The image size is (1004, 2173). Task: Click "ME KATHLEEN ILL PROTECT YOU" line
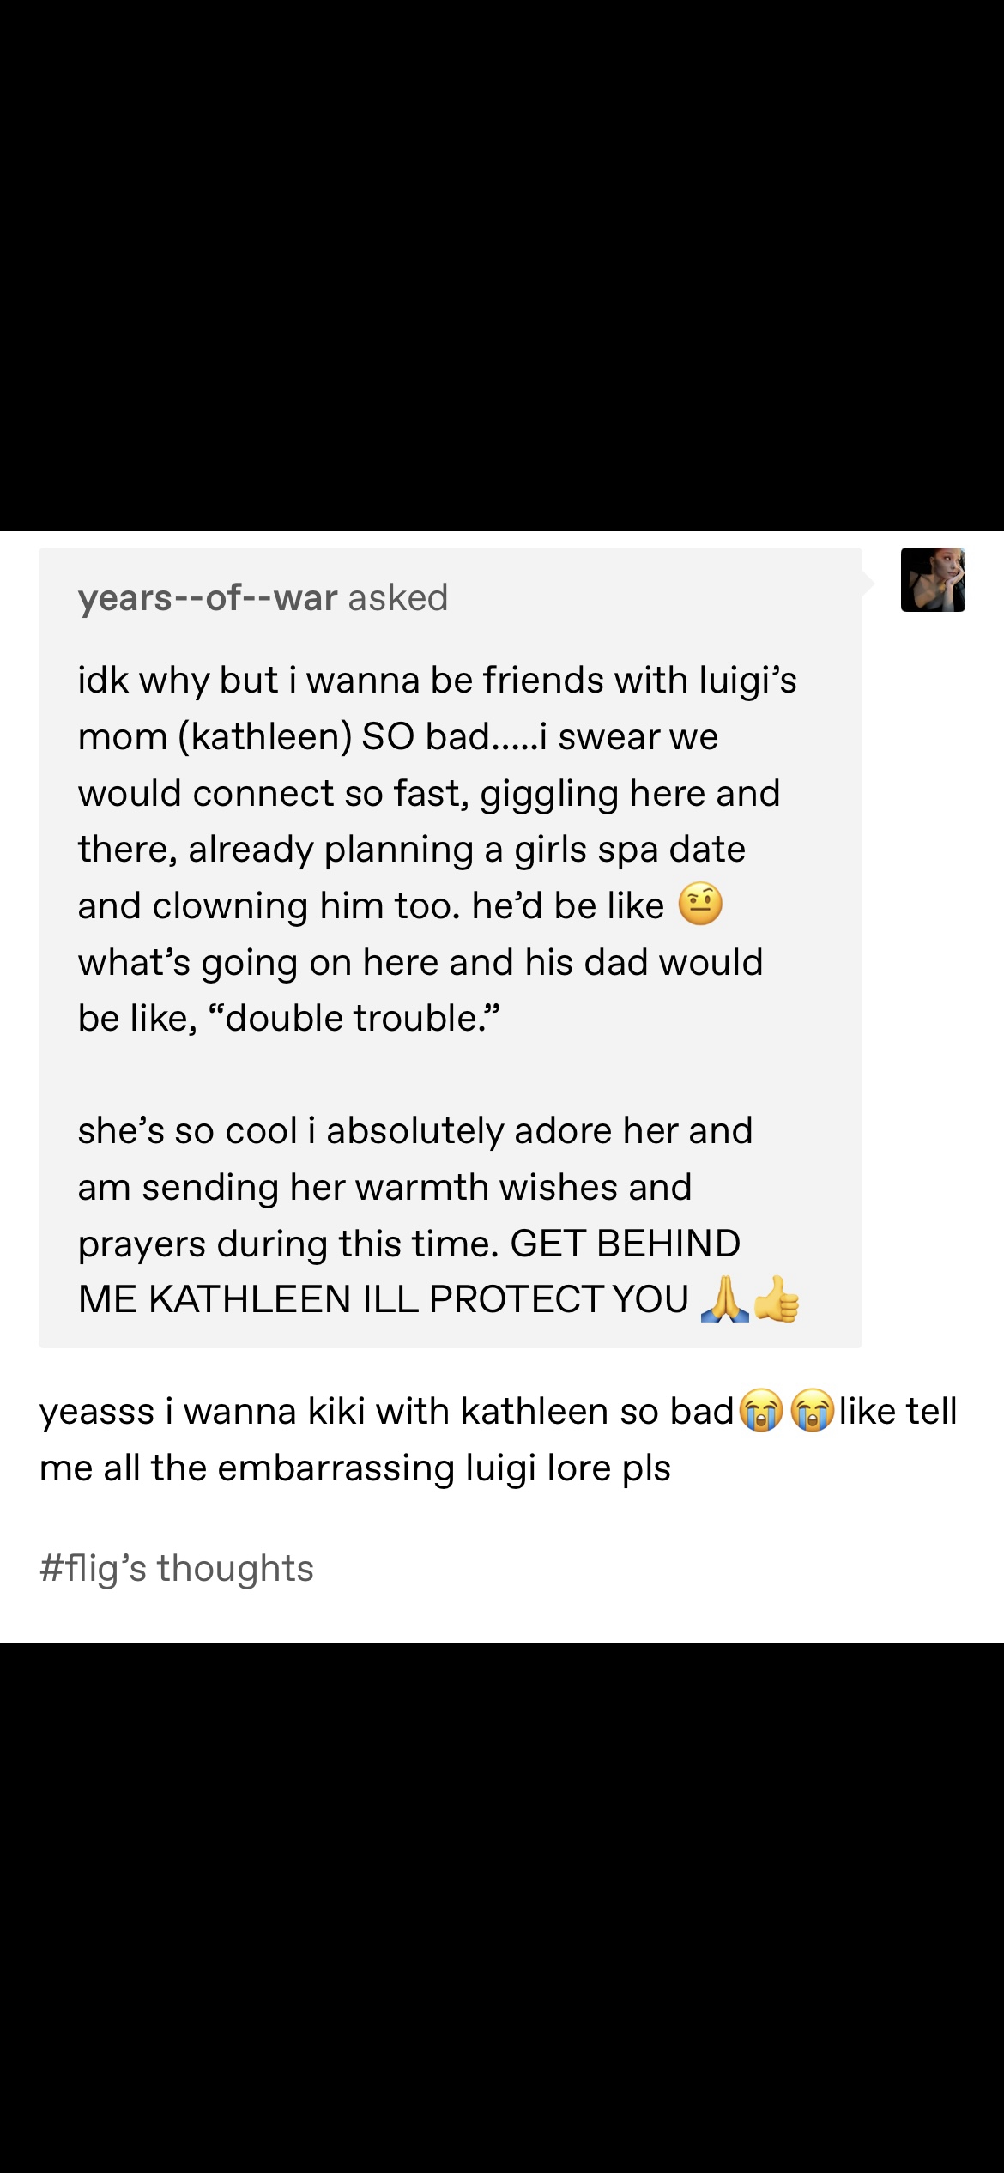[x=384, y=1299]
